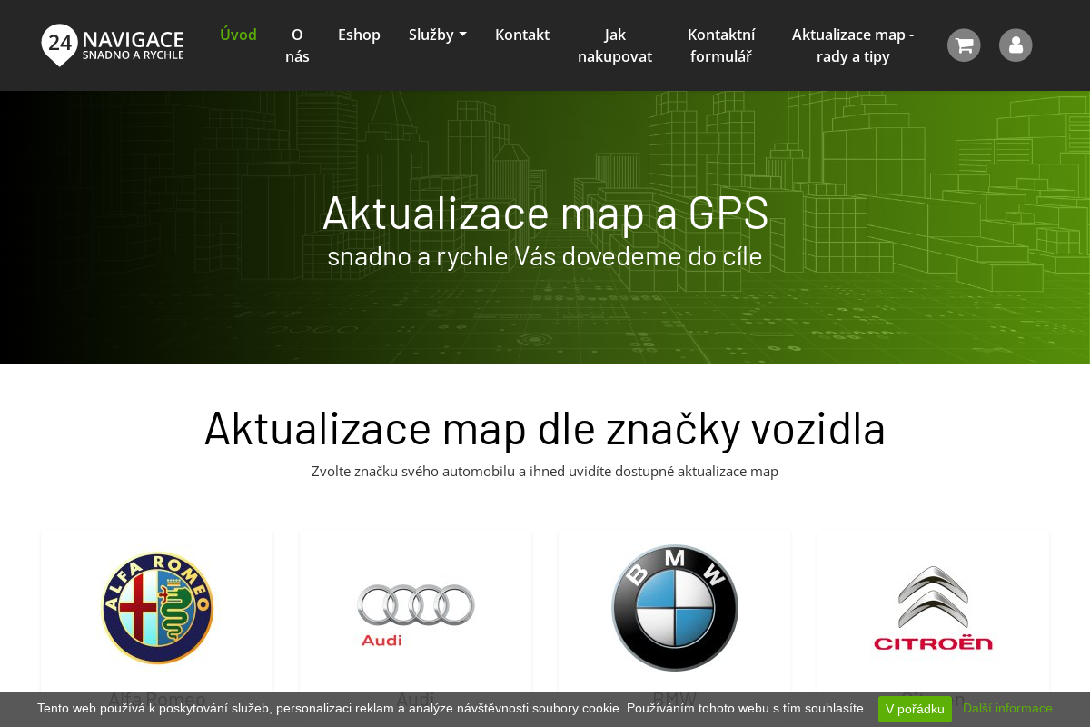Go to the Úvod menu item

point(238,35)
